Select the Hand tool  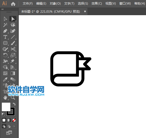click(x=5, y=98)
